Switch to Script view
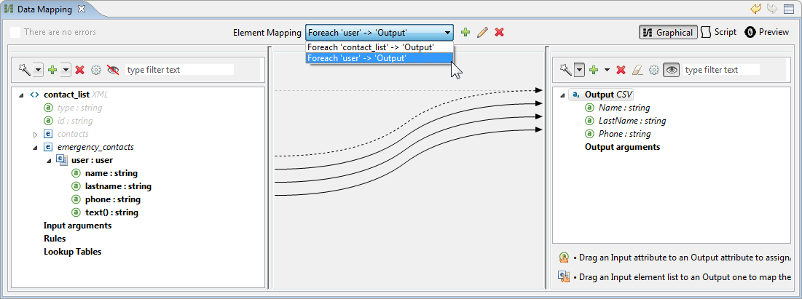 [719, 33]
